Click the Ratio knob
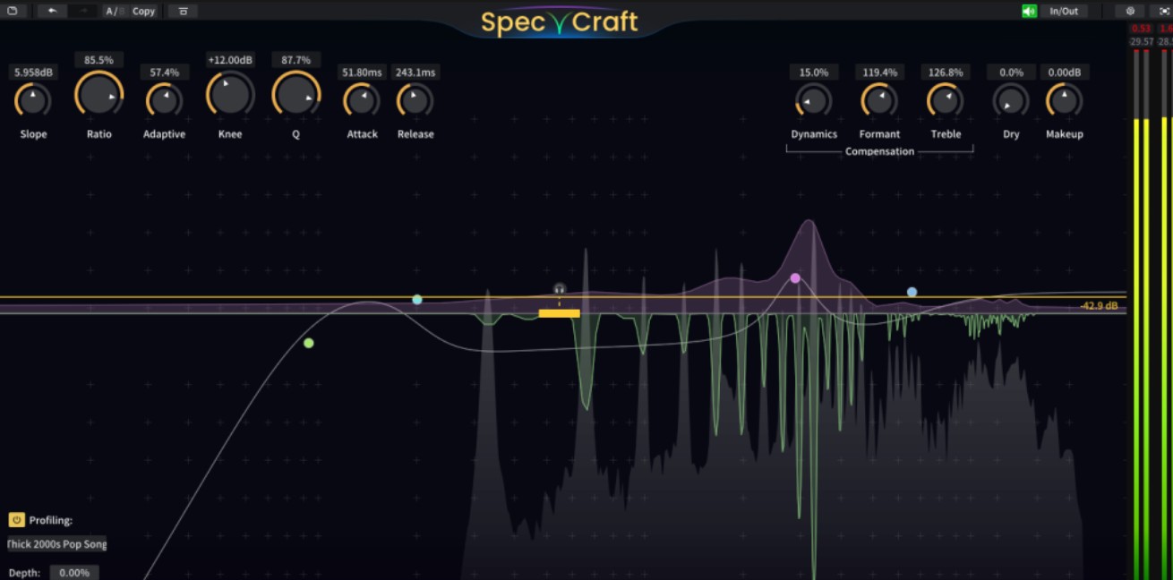 [x=98, y=93]
